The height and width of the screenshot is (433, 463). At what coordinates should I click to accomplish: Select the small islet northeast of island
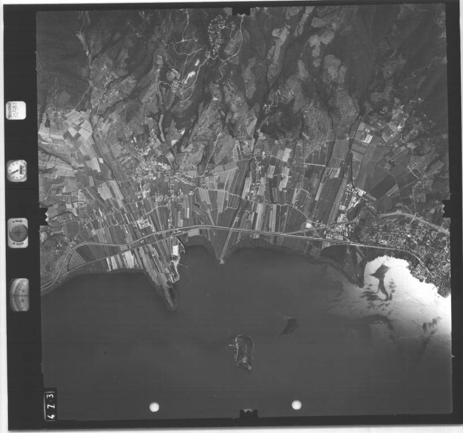pos(290,325)
